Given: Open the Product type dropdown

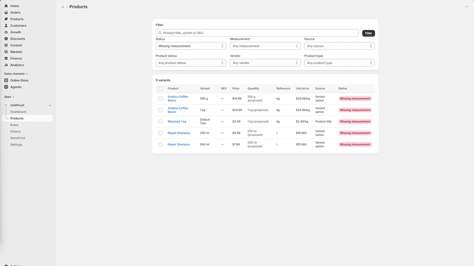Looking at the screenshot, I should point(339,63).
